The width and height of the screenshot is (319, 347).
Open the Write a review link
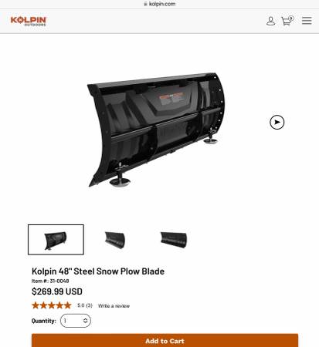(114, 306)
